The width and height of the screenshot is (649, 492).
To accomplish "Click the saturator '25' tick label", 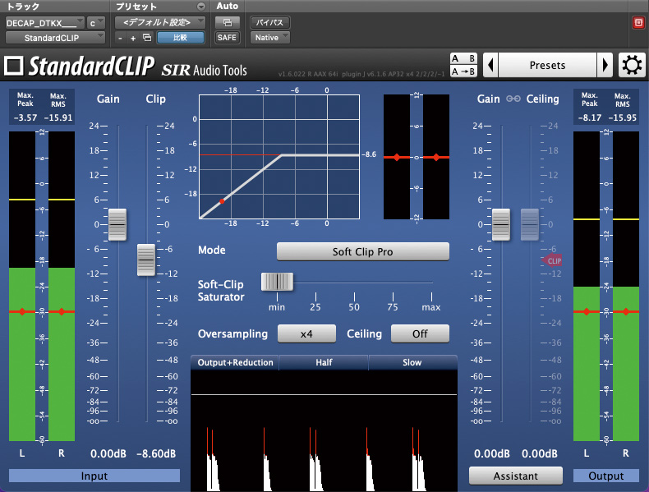I will tap(315, 307).
